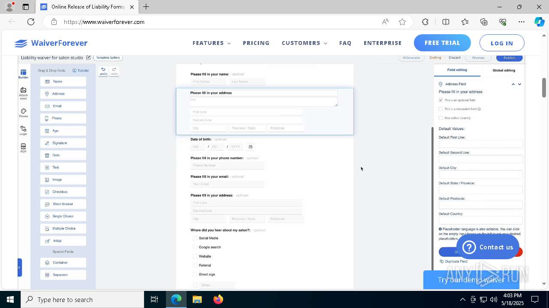
Task: Open File Explorer from the taskbar
Action: (197, 299)
